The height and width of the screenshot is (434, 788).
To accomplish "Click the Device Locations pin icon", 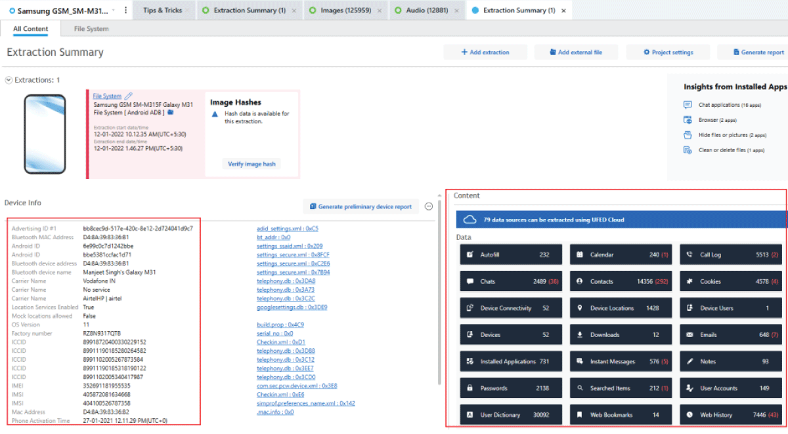I will [x=580, y=308].
